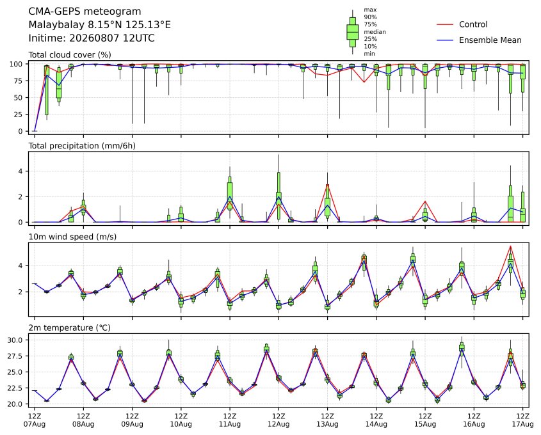Click the 10m wind speed (m/s) panel title

coord(72,237)
